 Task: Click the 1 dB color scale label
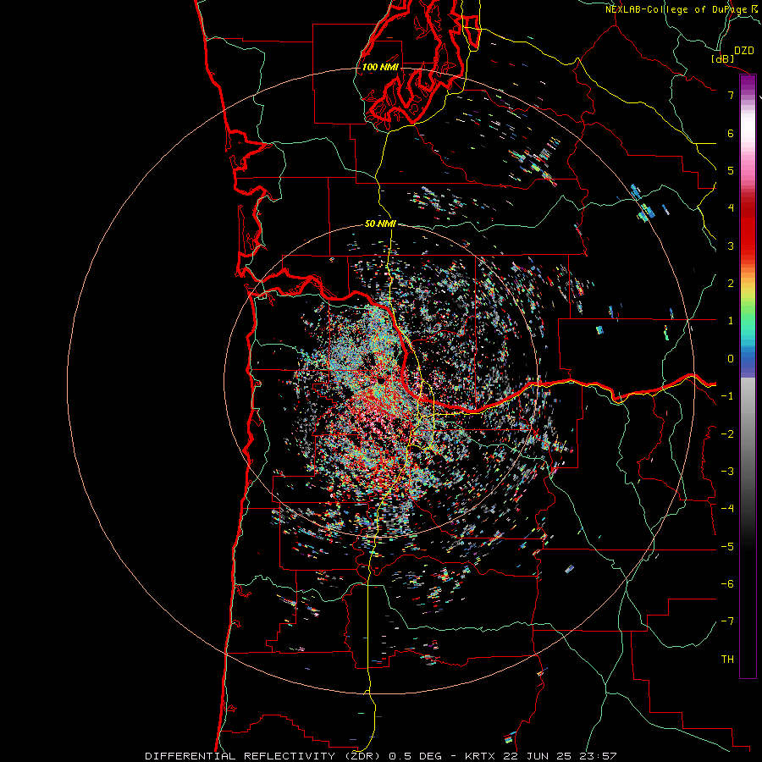731,321
